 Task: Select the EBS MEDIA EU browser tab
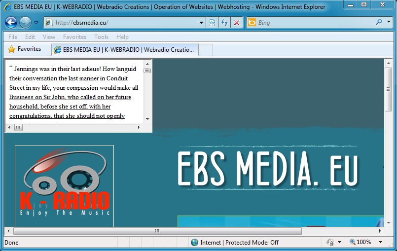click(125, 50)
